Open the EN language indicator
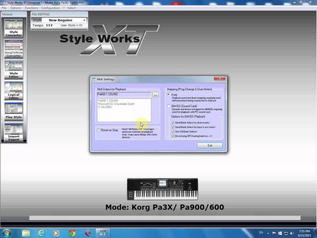This screenshot has width=317, height=238. 261,232
